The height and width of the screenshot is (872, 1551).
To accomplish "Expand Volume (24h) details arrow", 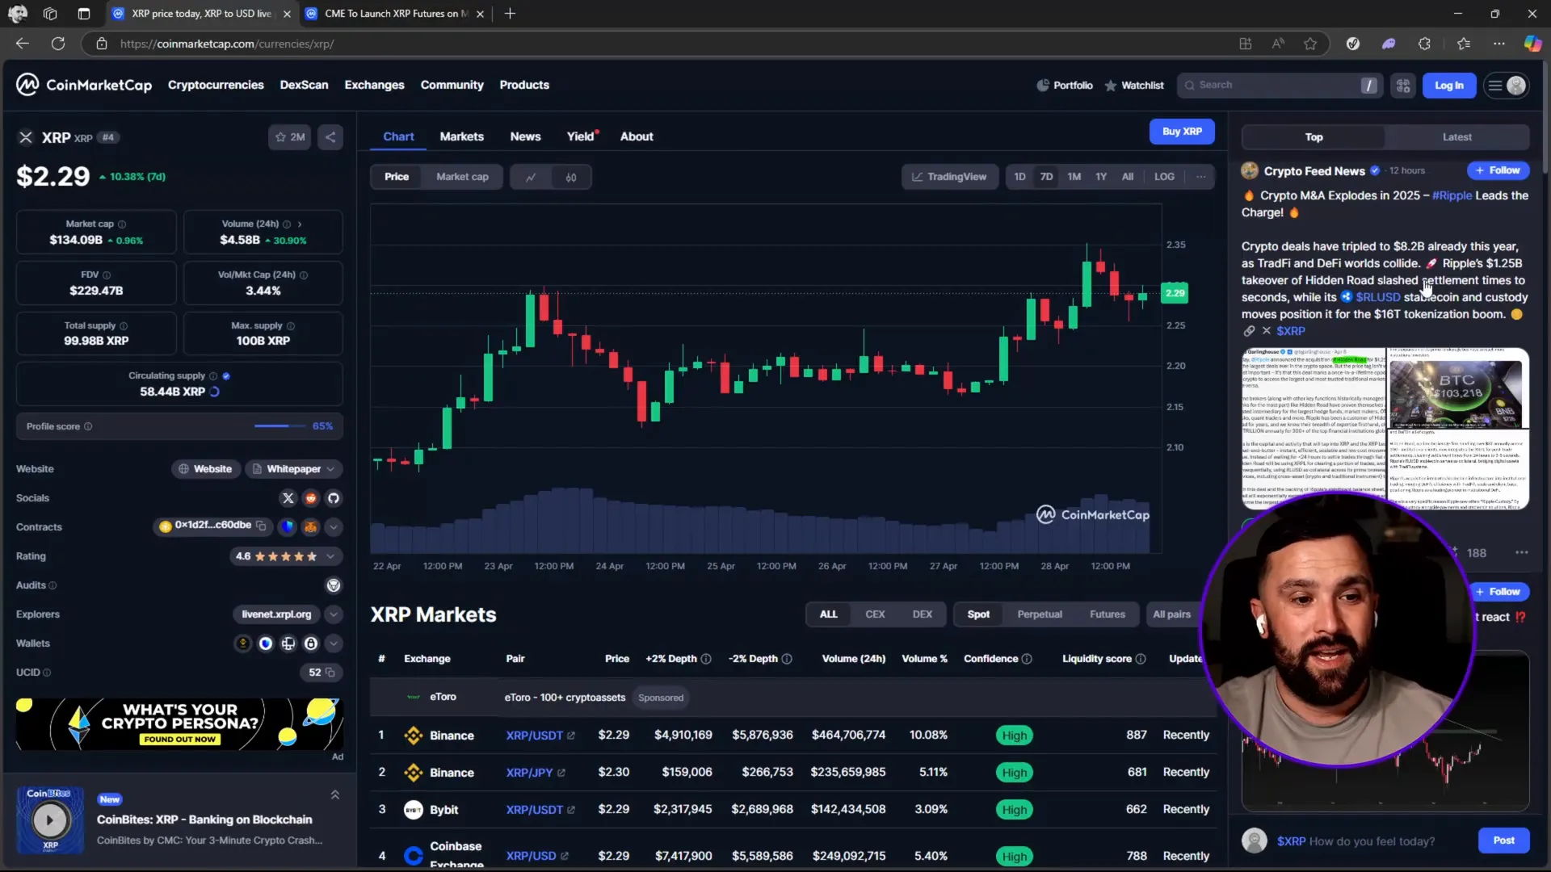I will [x=300, y=224].
